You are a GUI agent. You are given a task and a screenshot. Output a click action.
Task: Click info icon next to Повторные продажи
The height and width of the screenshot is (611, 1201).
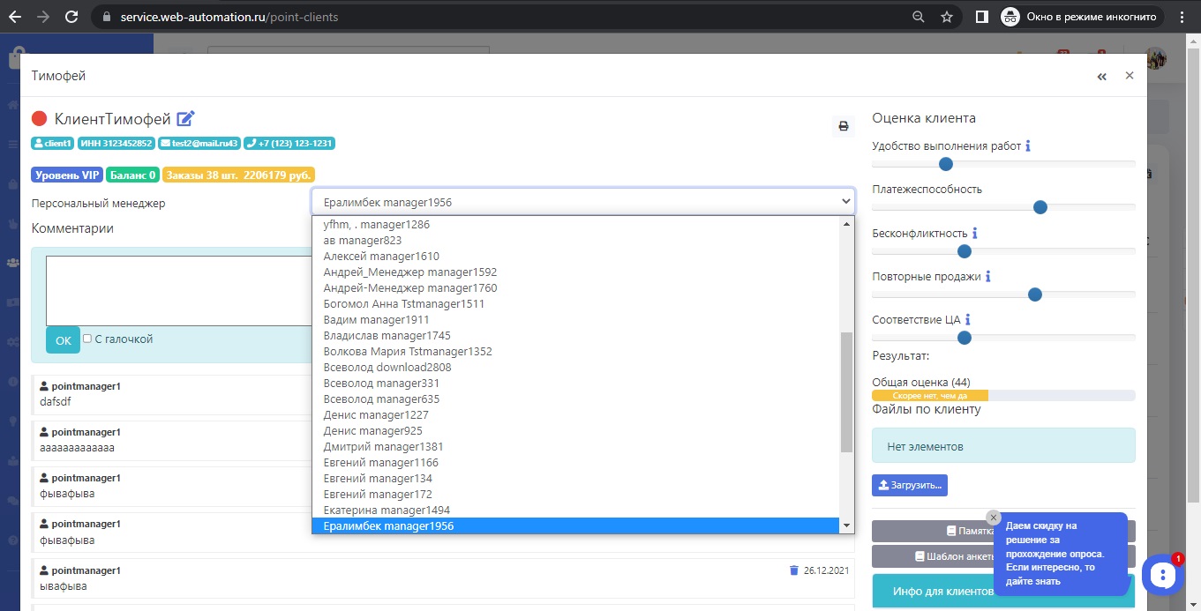[988, 277]
